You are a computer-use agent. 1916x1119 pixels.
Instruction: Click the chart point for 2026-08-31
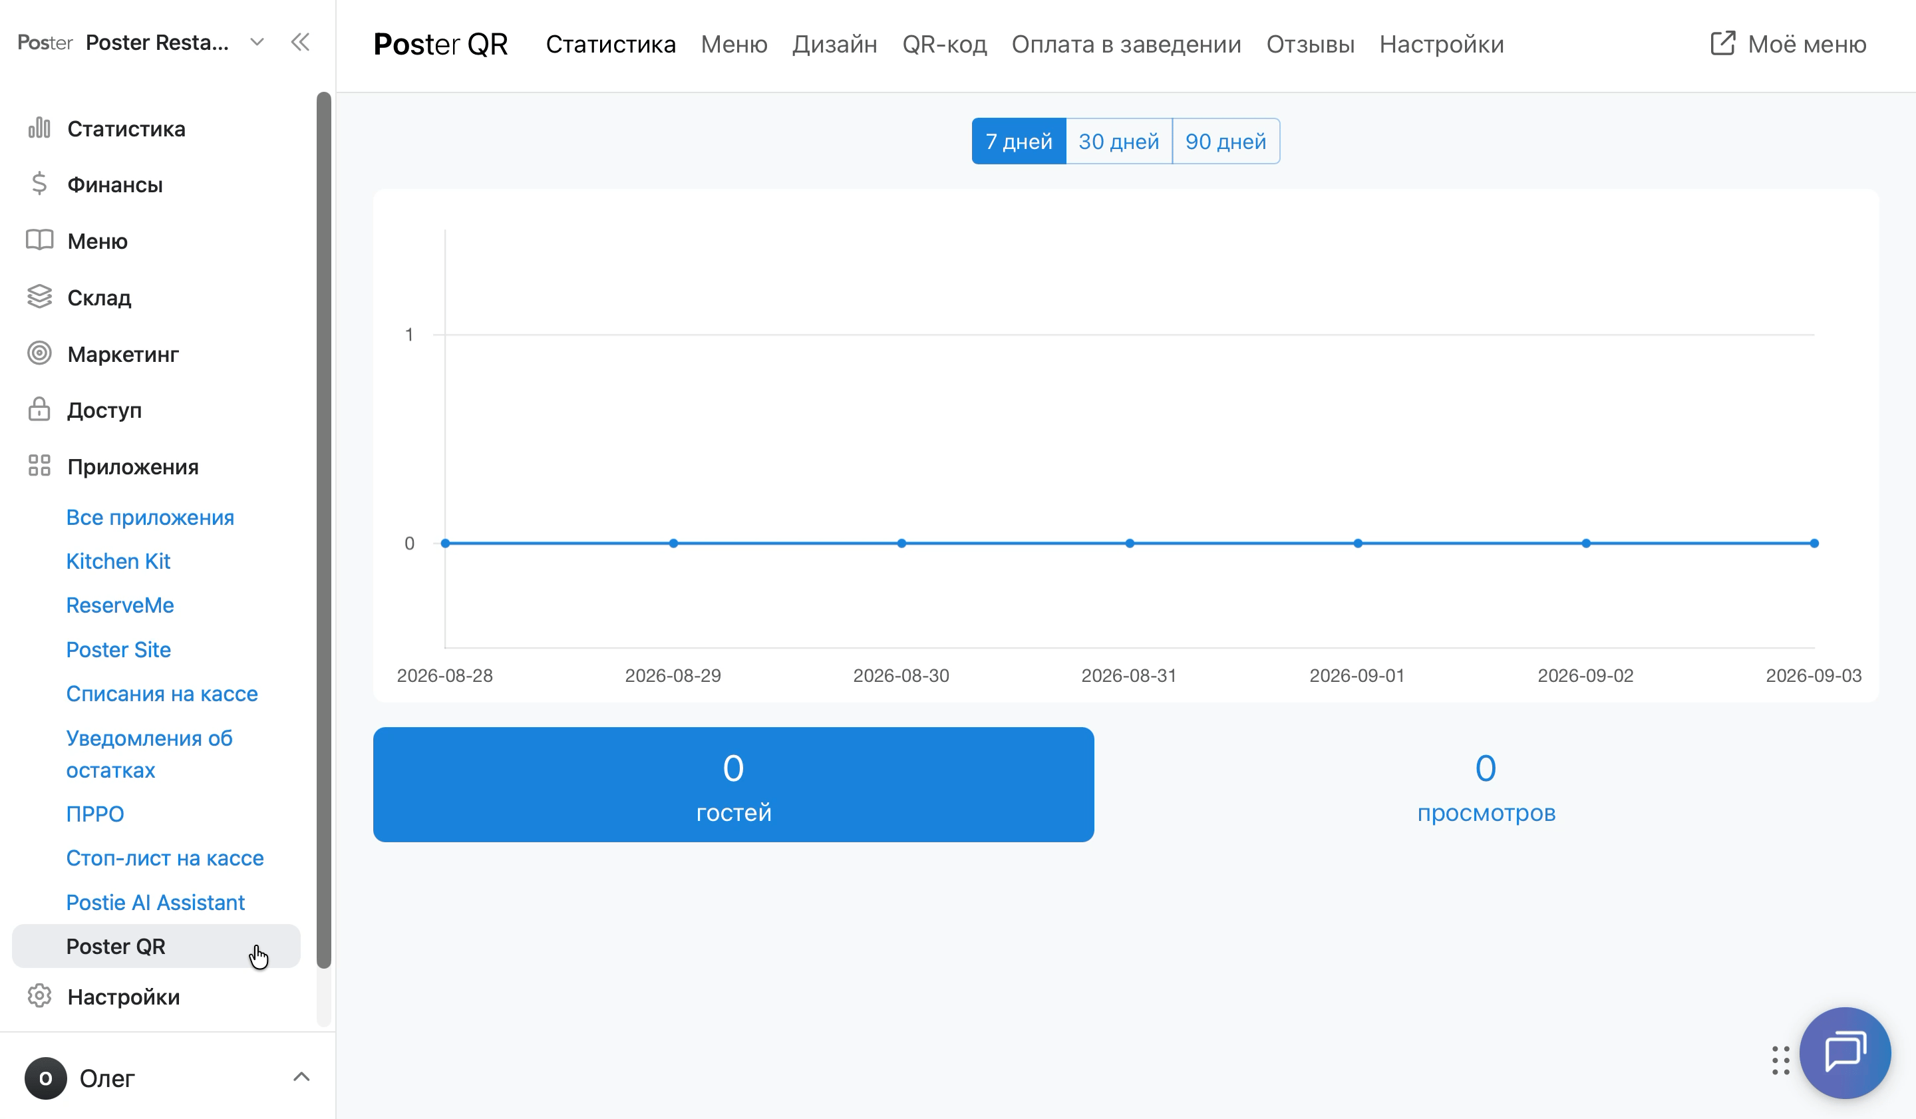pyautogui.click(x=1130, y=544)
